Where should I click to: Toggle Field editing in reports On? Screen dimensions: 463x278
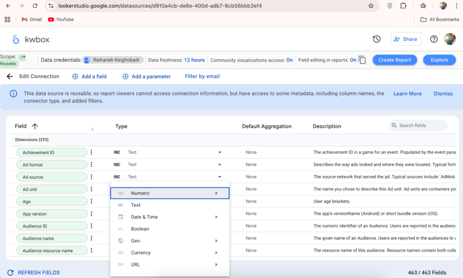[353, 60]
